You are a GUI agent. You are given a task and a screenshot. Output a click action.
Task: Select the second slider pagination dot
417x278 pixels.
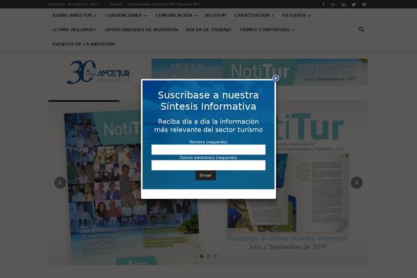pyautogui.click(x=208, y=256)
